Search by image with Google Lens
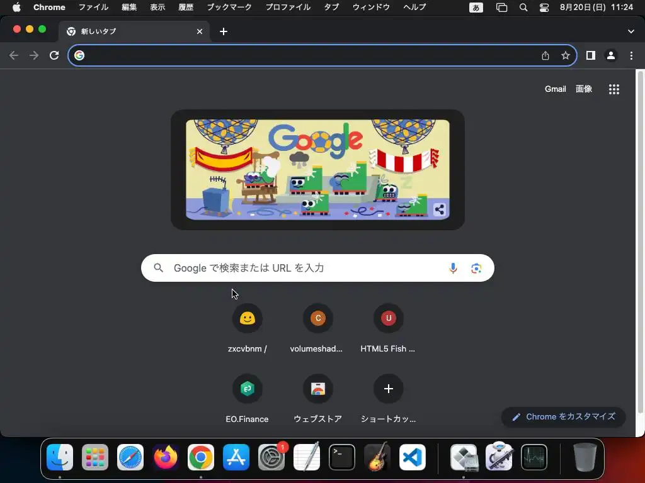Viewport: 645px width, 483px height. [476, 268]
